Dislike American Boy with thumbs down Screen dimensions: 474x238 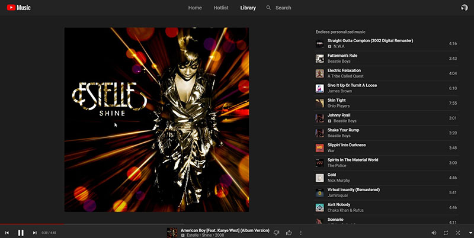276,233
